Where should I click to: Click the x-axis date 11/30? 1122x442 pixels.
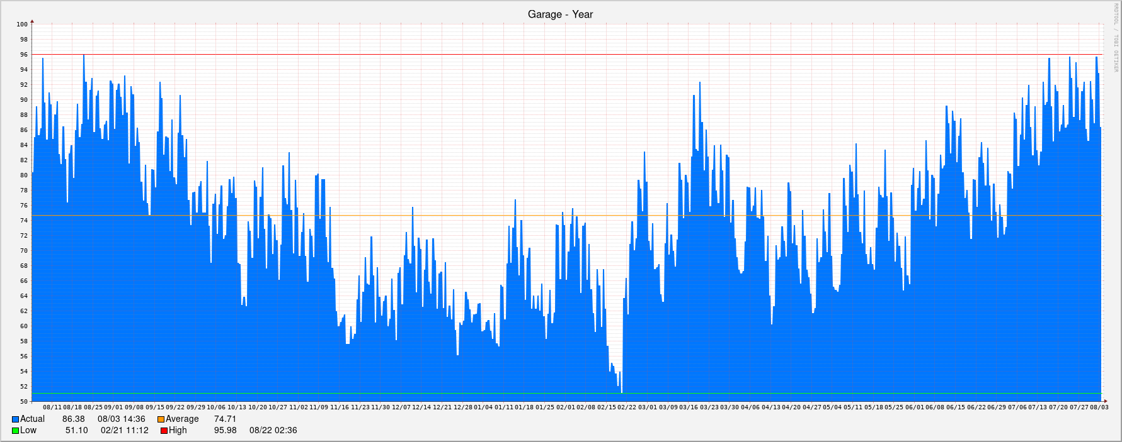coord(381,407)
